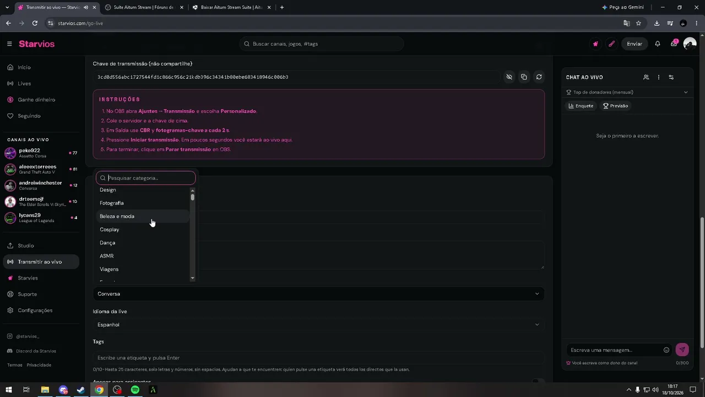Open Steam from the taskbar

[81, 390]
